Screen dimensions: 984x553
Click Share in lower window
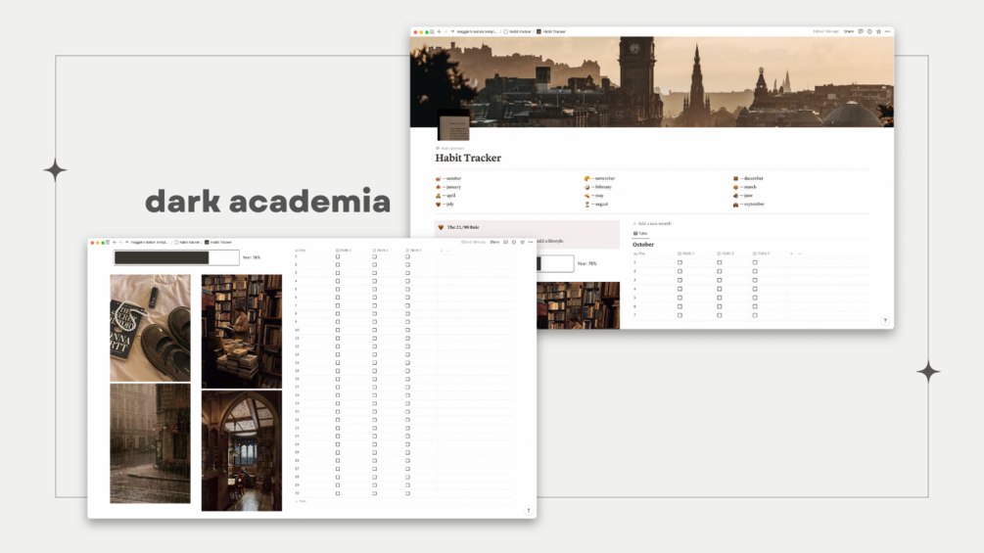tap(494, 242)
